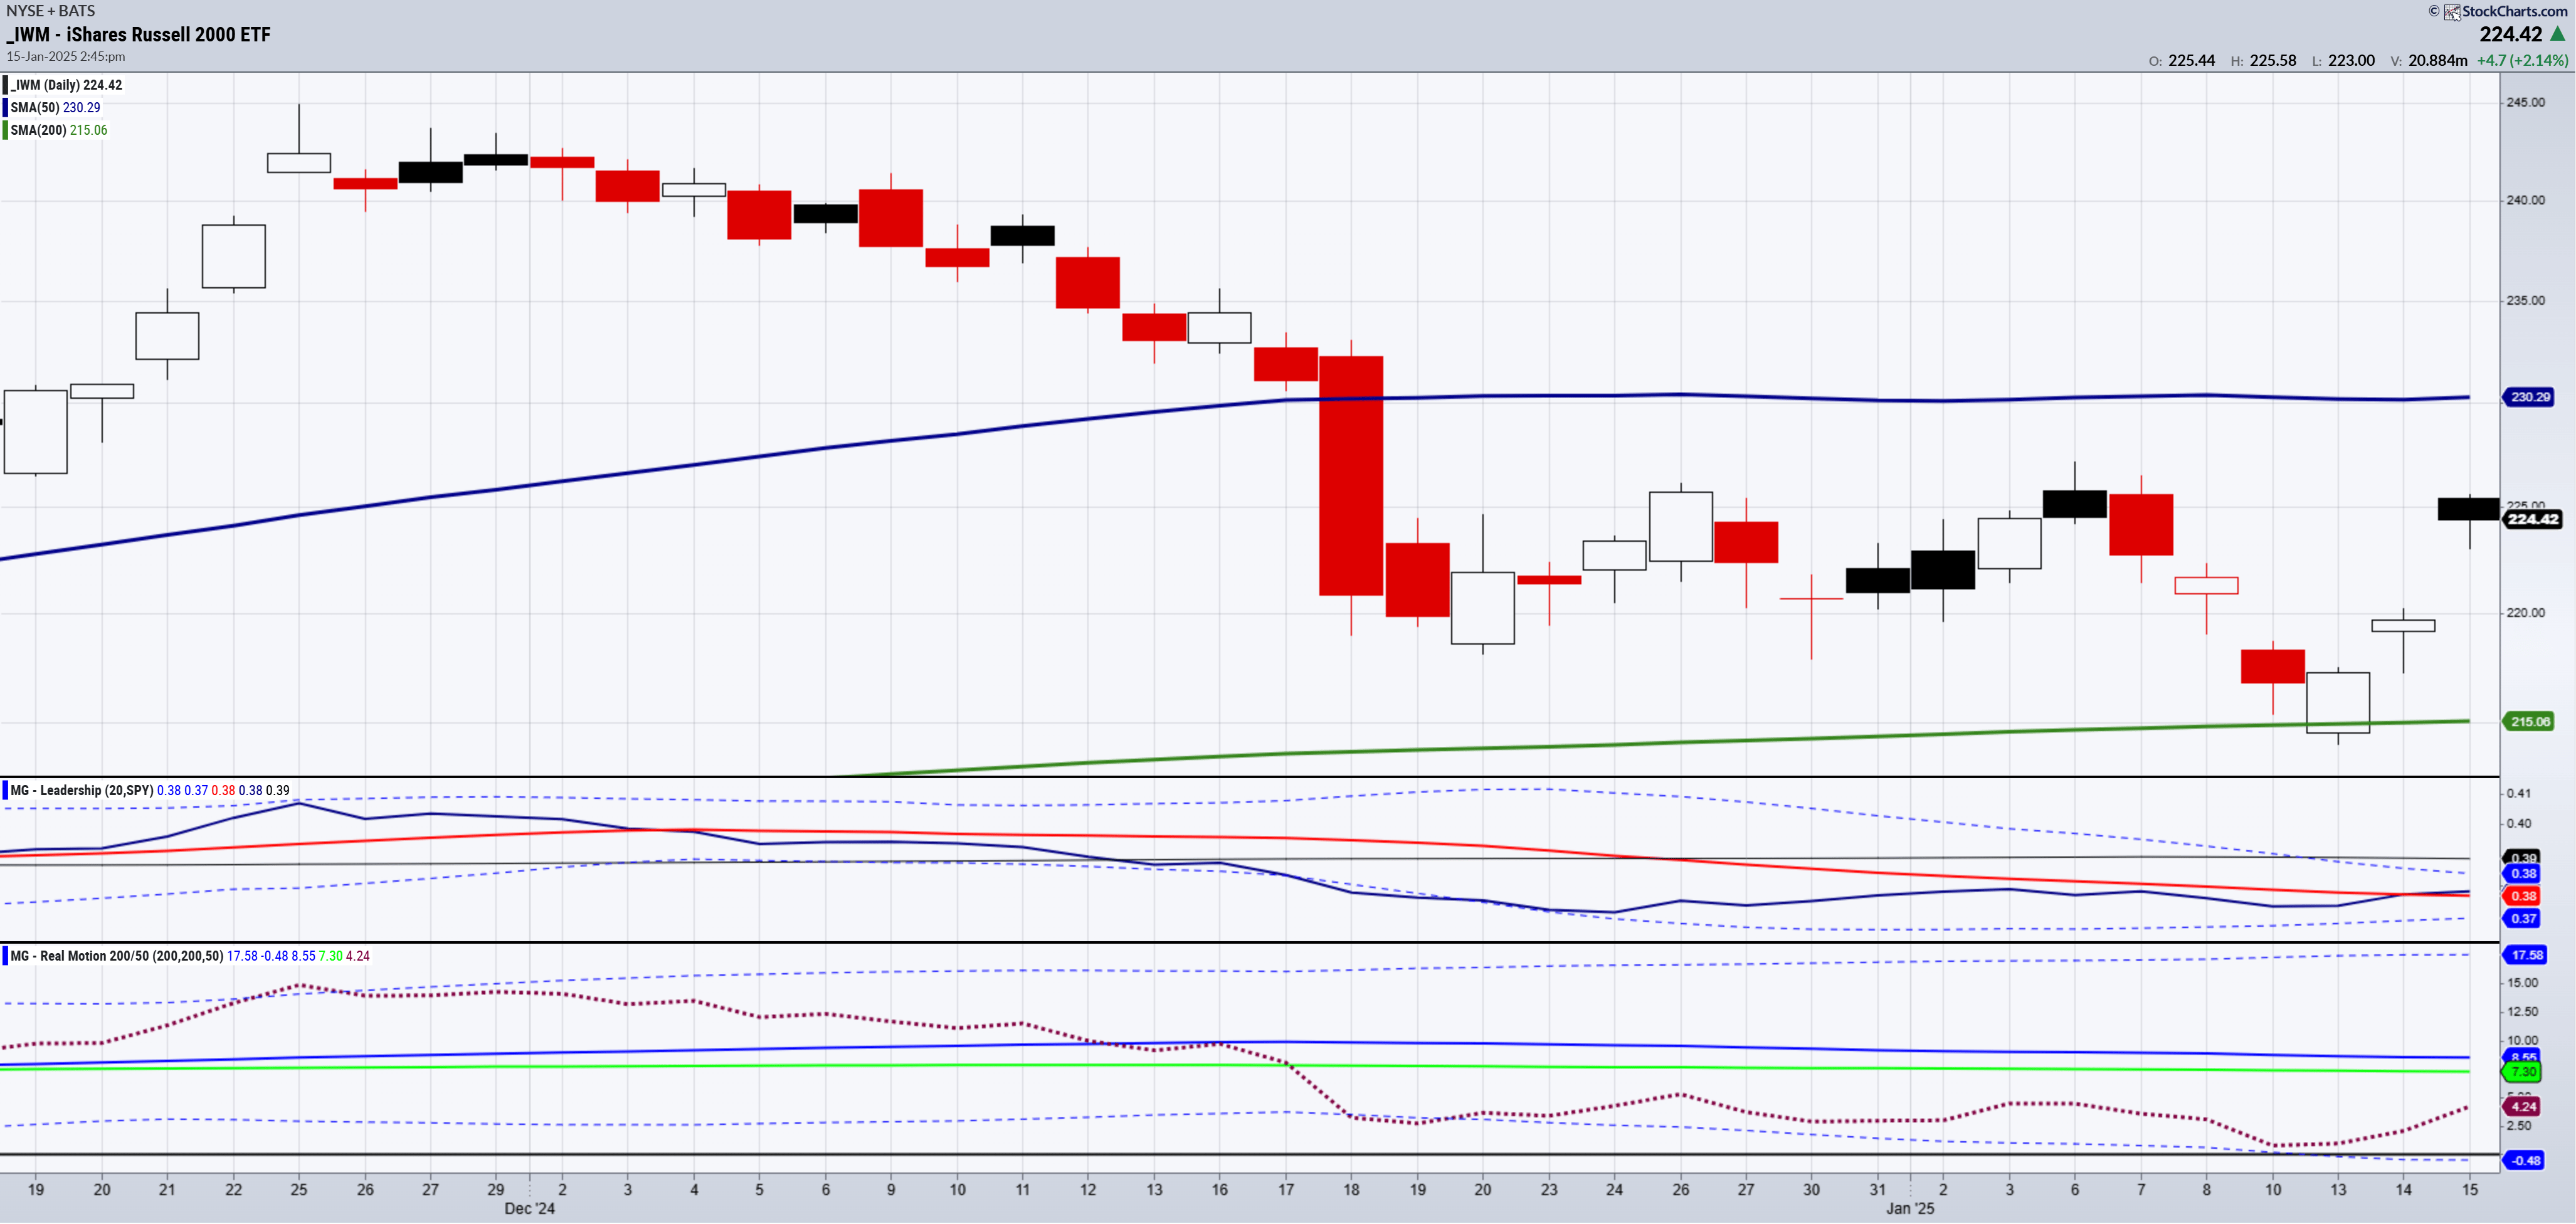Click the Jan '25 month label on axis
The height and width of the screenshot is (1224, 2576).
[1910, 1208]
